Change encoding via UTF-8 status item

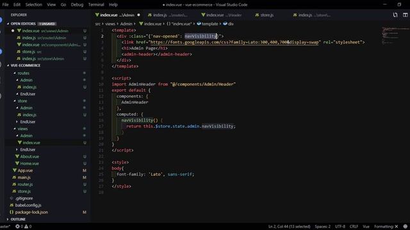[340, 226]
